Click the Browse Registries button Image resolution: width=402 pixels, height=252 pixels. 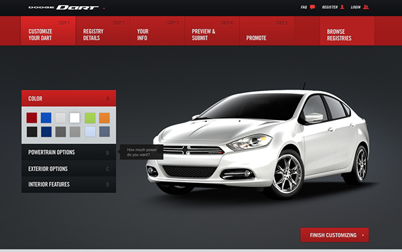(x=347, y=31)
